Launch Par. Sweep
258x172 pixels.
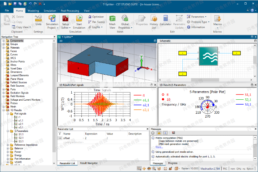tap(96, 22)
